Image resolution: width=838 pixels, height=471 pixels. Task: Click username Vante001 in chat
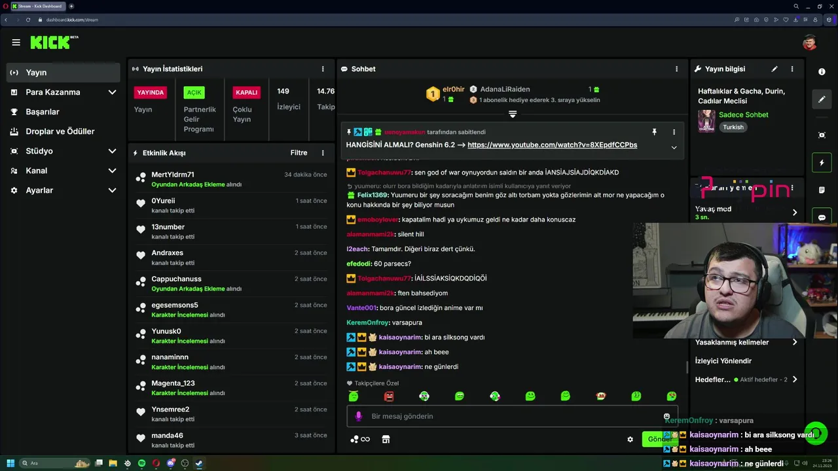361,308
